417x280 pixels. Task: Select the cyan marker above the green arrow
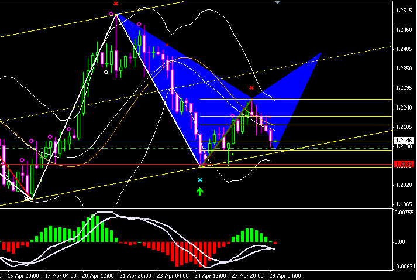click(200, 180)
